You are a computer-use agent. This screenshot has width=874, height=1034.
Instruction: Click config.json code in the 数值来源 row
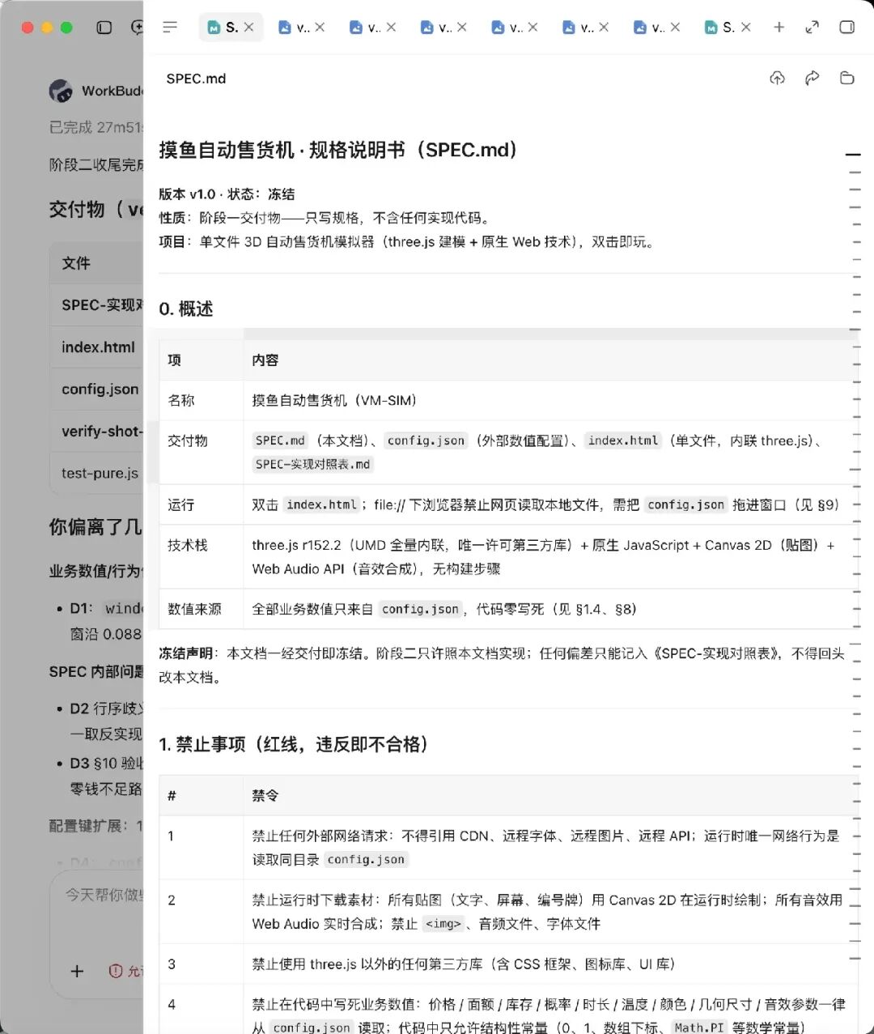point(420,609)
